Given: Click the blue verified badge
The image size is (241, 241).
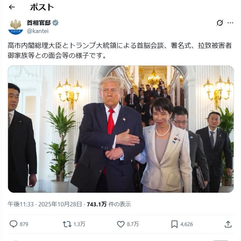Looking at the screenshot, I should [x=56, y=23].
